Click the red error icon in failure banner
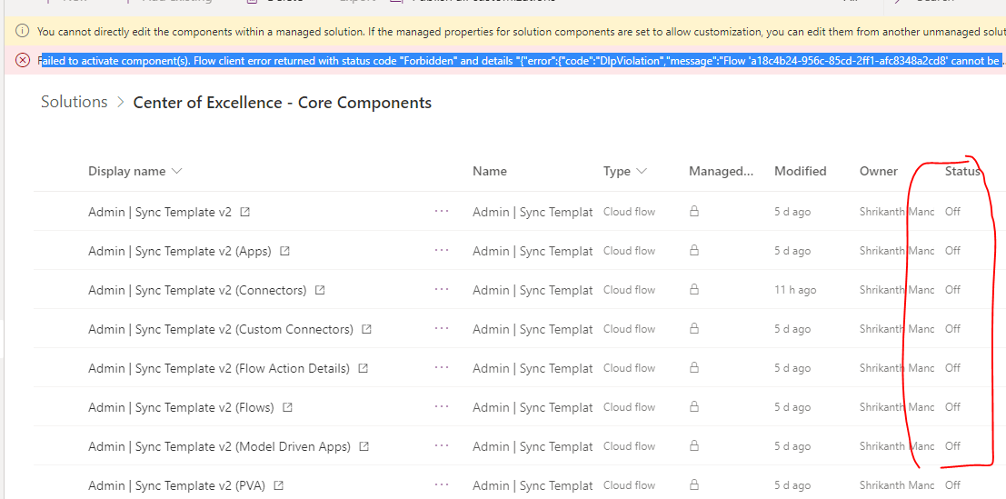Image resolution: width=1006 pixels, height=499 pixels. pos(23,60)
